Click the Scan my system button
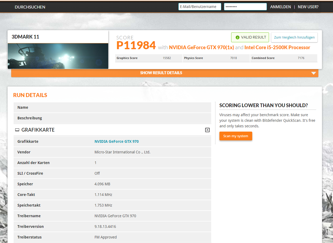This screenshot has width=333, height=243. [236, 136]
